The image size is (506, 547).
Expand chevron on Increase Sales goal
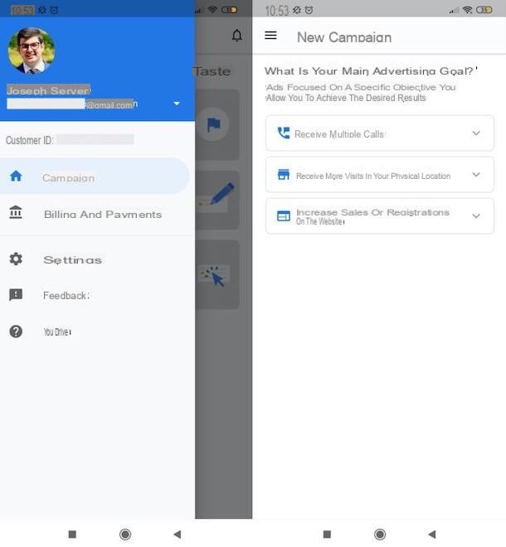[476, 216]
